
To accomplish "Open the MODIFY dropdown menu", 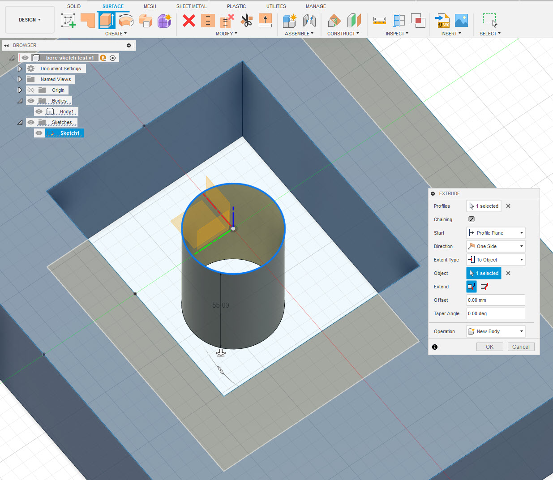I will [227, 34].
